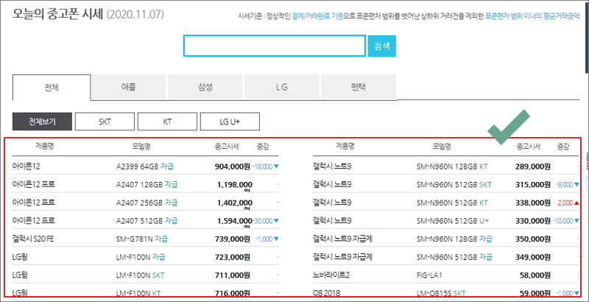Select the 전체 tab
Image resolution: width=589 pixels, height=302 pixels.
click(x=52, y=88)
